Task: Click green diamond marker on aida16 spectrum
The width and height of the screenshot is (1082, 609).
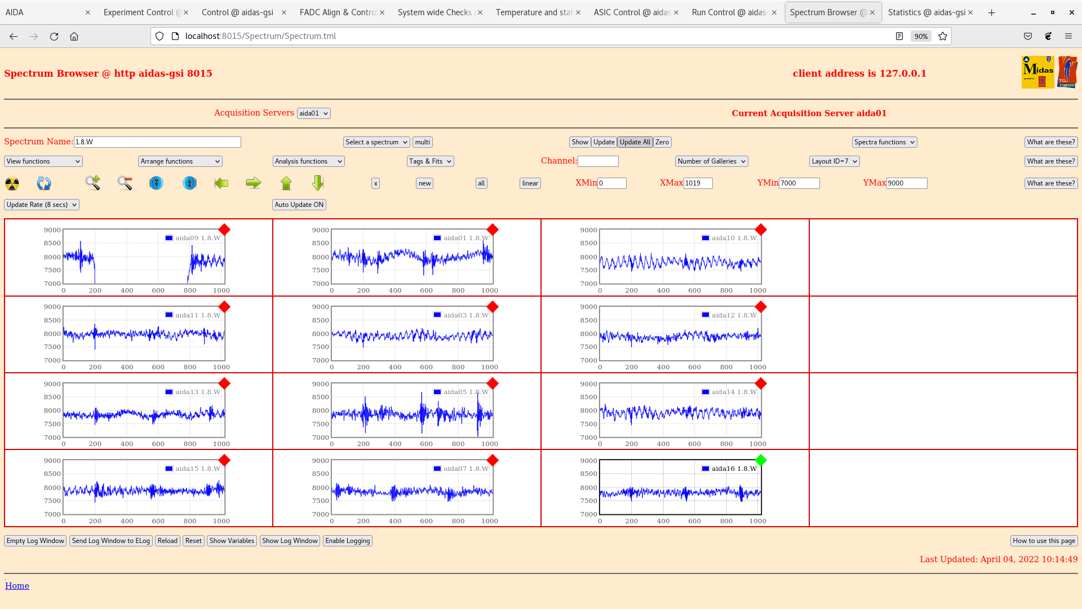Action: pos(761,460)
